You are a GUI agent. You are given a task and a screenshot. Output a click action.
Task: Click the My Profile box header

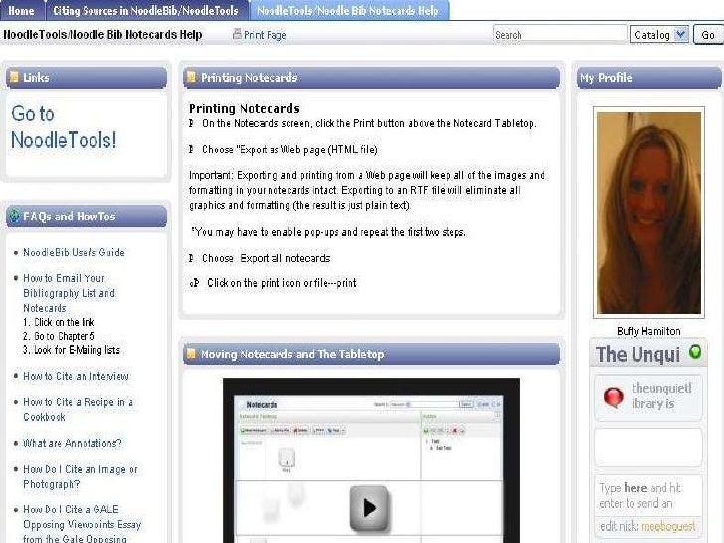[648, 78]
